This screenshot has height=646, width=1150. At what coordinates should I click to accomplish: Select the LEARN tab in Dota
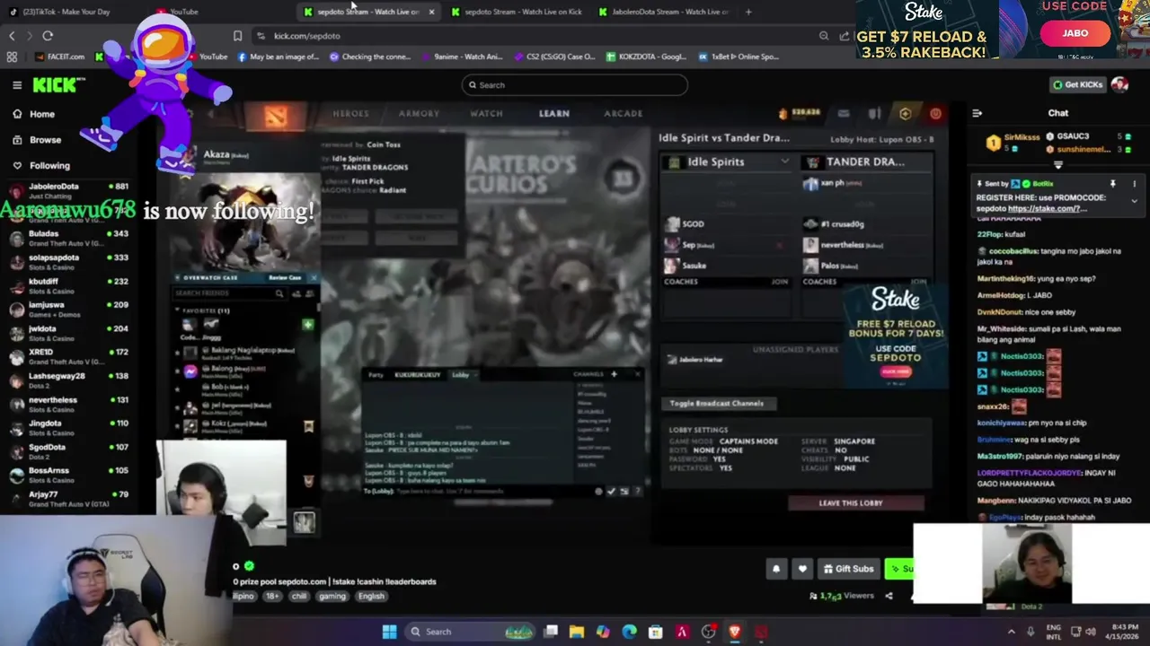click(x=553, y=114)
